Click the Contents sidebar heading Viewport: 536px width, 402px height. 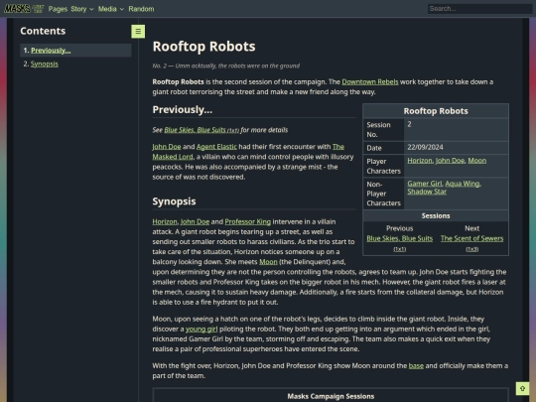coord(43,31)
